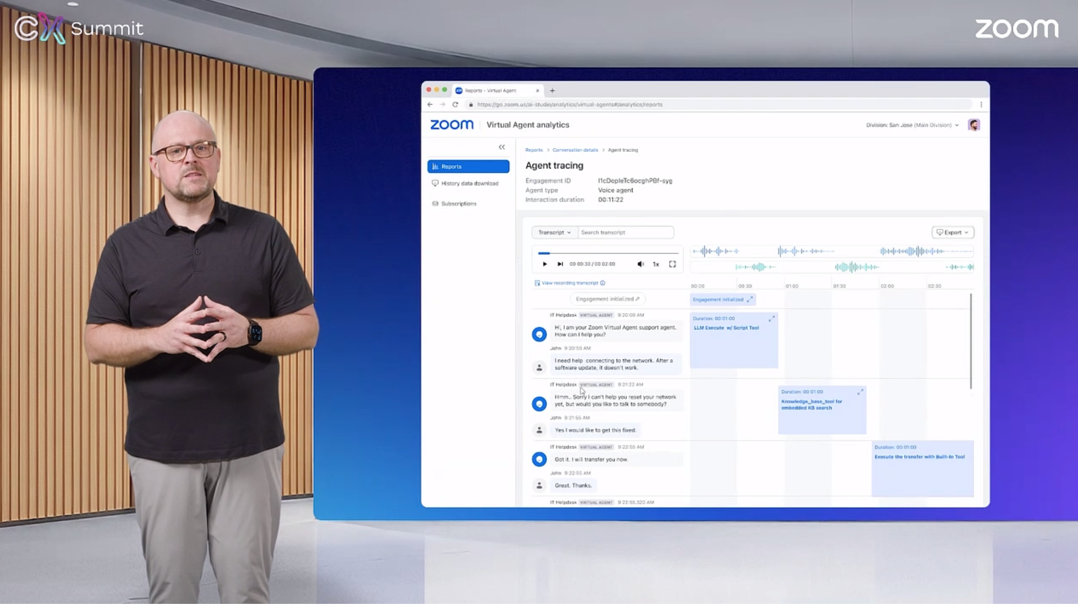Skip to next segment in audio player

click(560, 264)
